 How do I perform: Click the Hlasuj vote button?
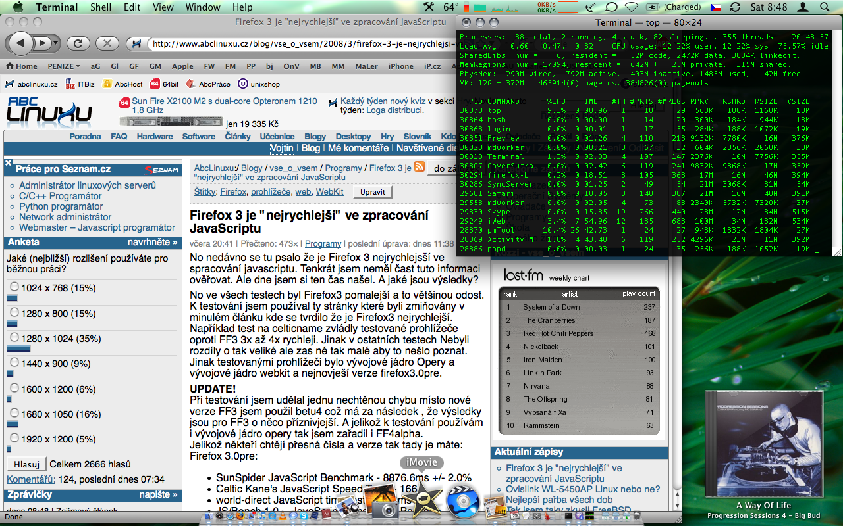point(27,464)
